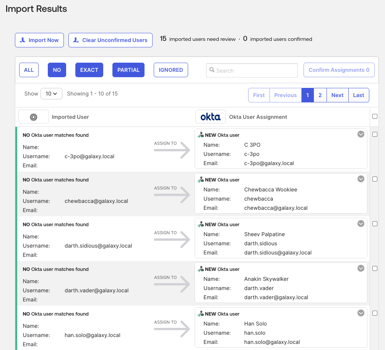This screenshot has width=385, height=350.
Task: Click the magnifier icon in the search box
Action: click(x=212, y=70)
